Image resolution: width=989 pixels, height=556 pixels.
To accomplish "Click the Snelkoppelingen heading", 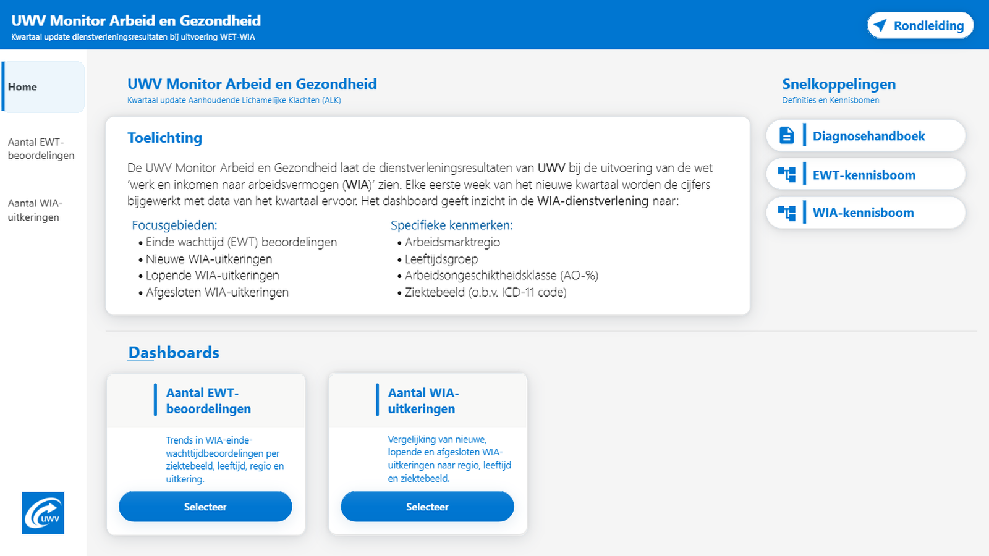I will pyautogui.click(x=839, y=84).
